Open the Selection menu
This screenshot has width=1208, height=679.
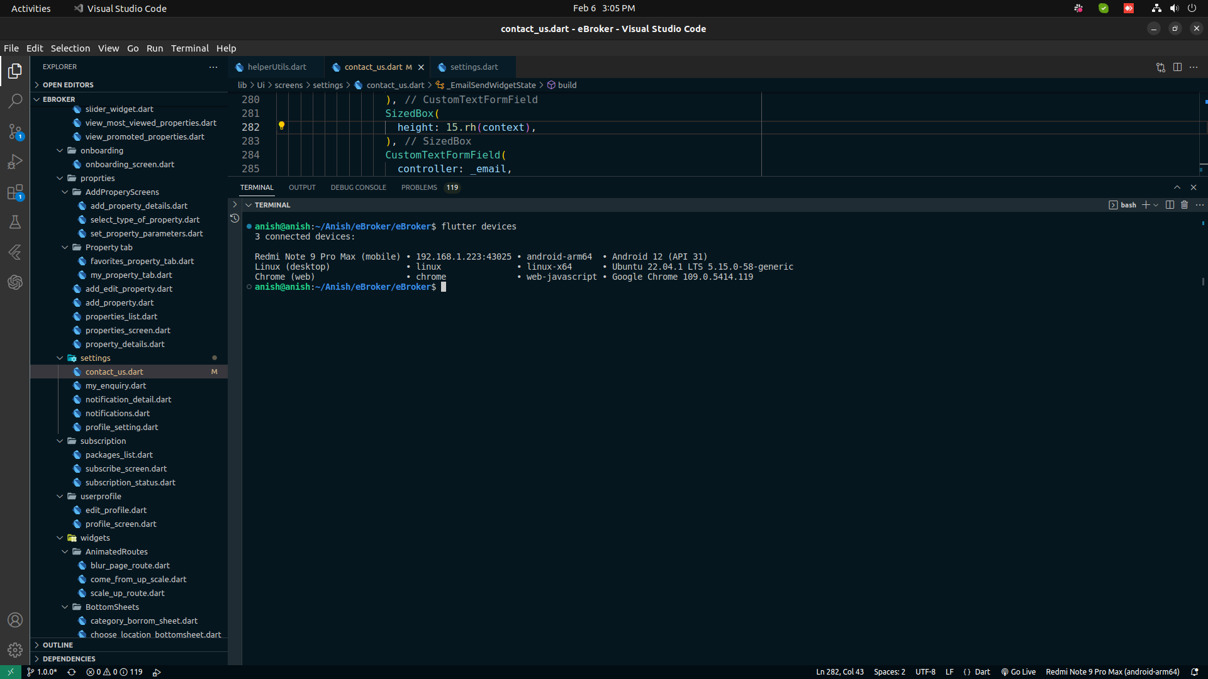70,48
